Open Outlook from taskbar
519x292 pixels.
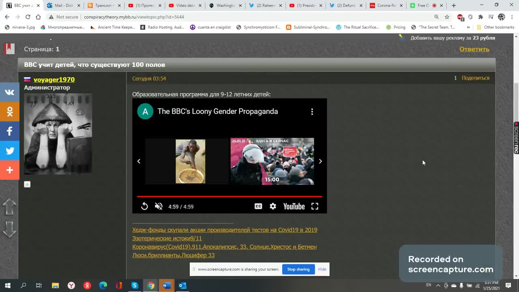click(x=182, y=286)
